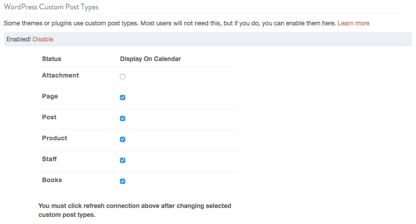Deselect the Staff calendar checkbox

[123, 160]
